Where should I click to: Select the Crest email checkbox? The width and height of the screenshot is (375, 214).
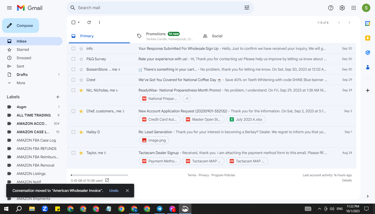[x=73, y=80]
